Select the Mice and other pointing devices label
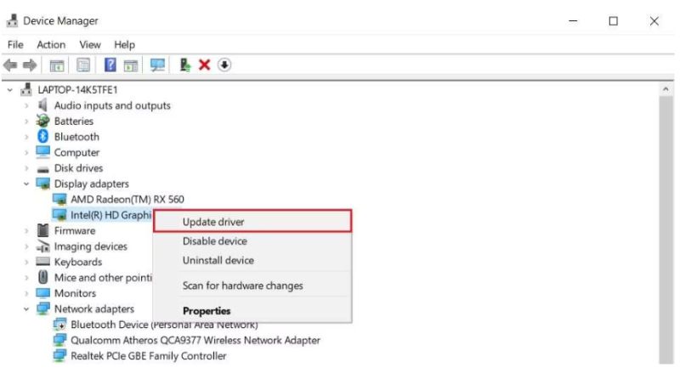This screenshot has width=680, height=379. (103, 278)
